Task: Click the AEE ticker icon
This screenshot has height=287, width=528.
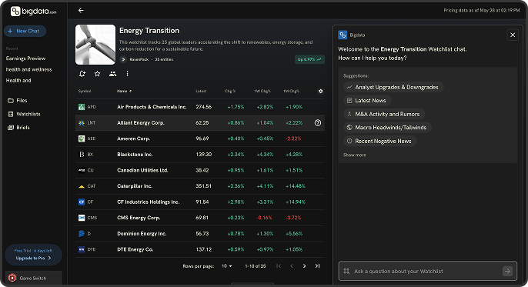Action: pos(82,138)
